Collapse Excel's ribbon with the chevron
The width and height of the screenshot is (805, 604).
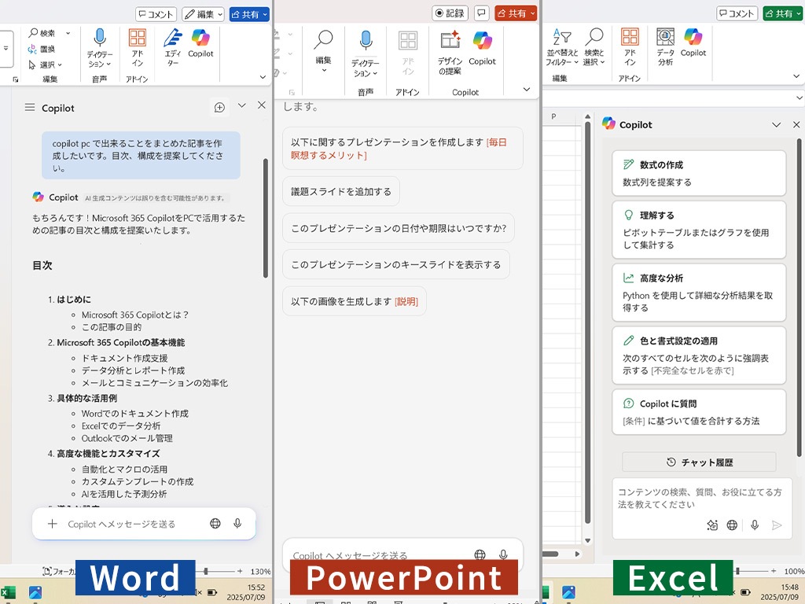(x=796, y=76)
